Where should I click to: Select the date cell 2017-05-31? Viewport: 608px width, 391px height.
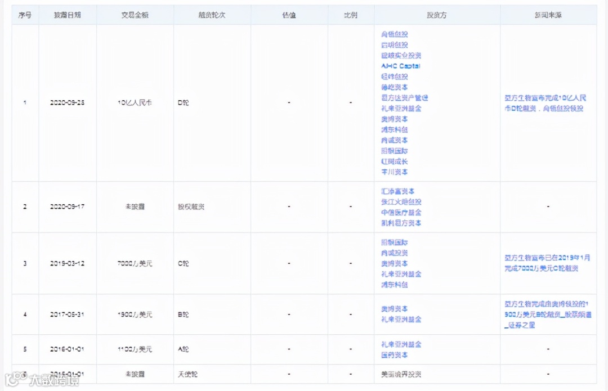pyautogui.click(x=68, y=314)
